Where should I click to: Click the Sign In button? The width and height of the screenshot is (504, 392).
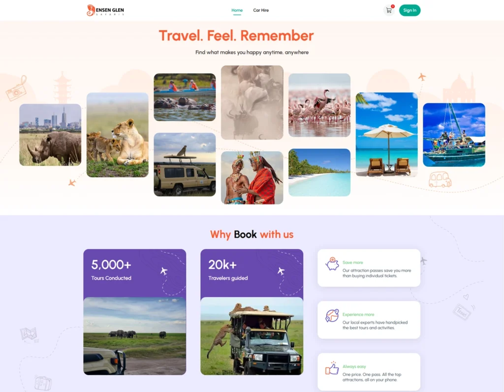pyautogui.click(x=409, y=10)
